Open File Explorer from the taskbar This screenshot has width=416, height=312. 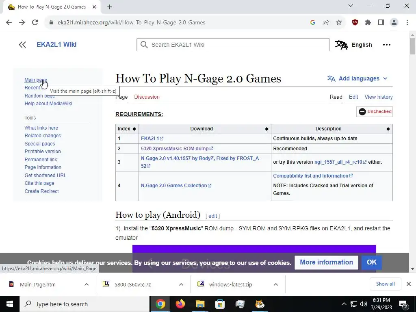click(200, 304)
